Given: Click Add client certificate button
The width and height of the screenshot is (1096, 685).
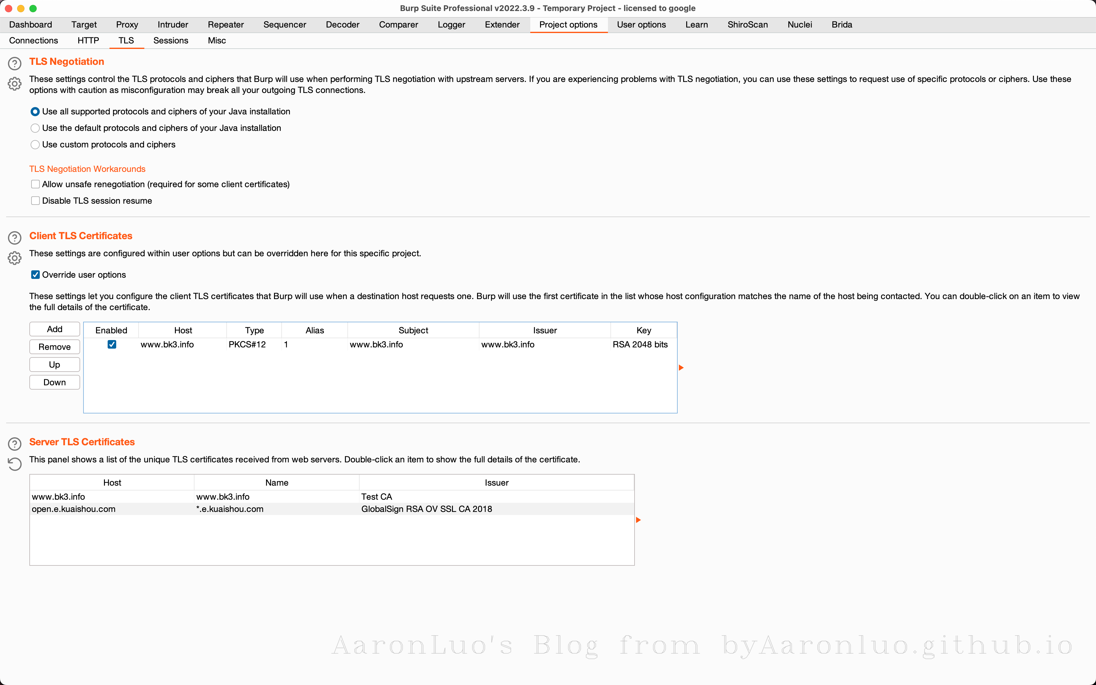Looking at the screenshot, I should [54, 329].
